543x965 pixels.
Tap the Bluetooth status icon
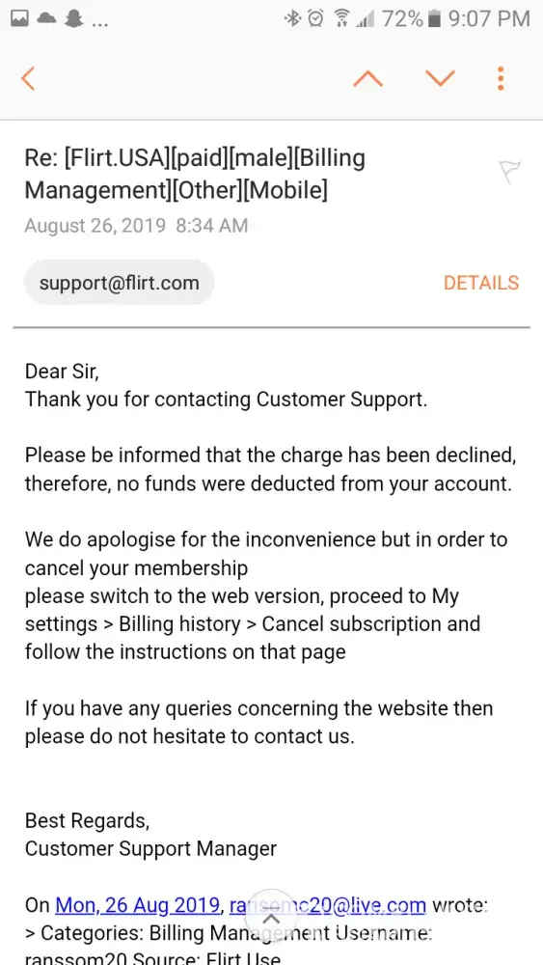(292, 19)
